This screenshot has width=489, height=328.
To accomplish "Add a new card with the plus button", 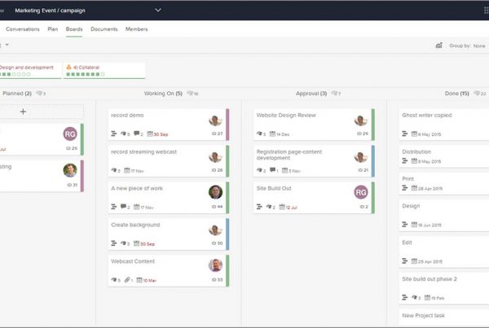I will 23,112.
